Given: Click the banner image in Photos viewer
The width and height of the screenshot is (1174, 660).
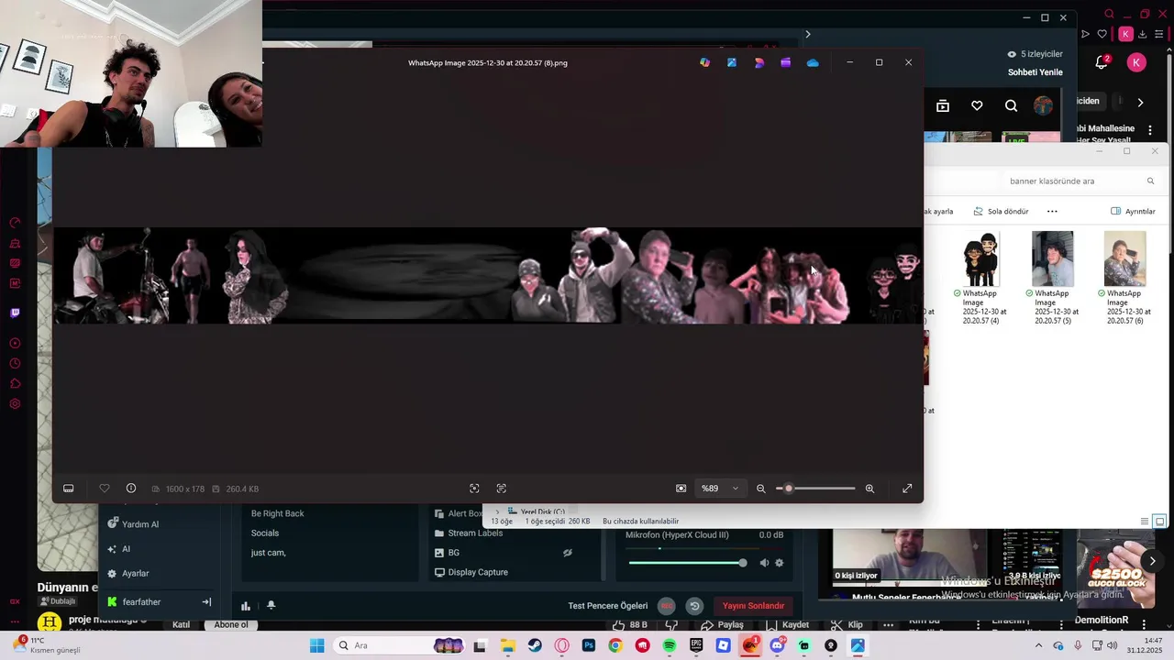Looking at the screenshot, I should [x=487, y=275].
